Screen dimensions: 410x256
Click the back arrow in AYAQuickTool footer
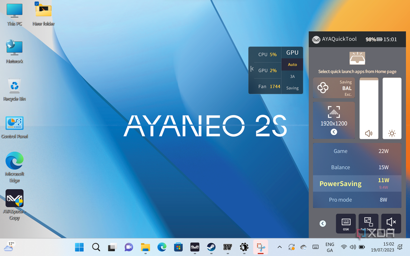[x=323, y=223]
